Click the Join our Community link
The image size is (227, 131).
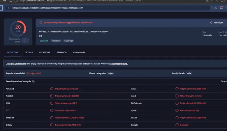coord(16,64)
